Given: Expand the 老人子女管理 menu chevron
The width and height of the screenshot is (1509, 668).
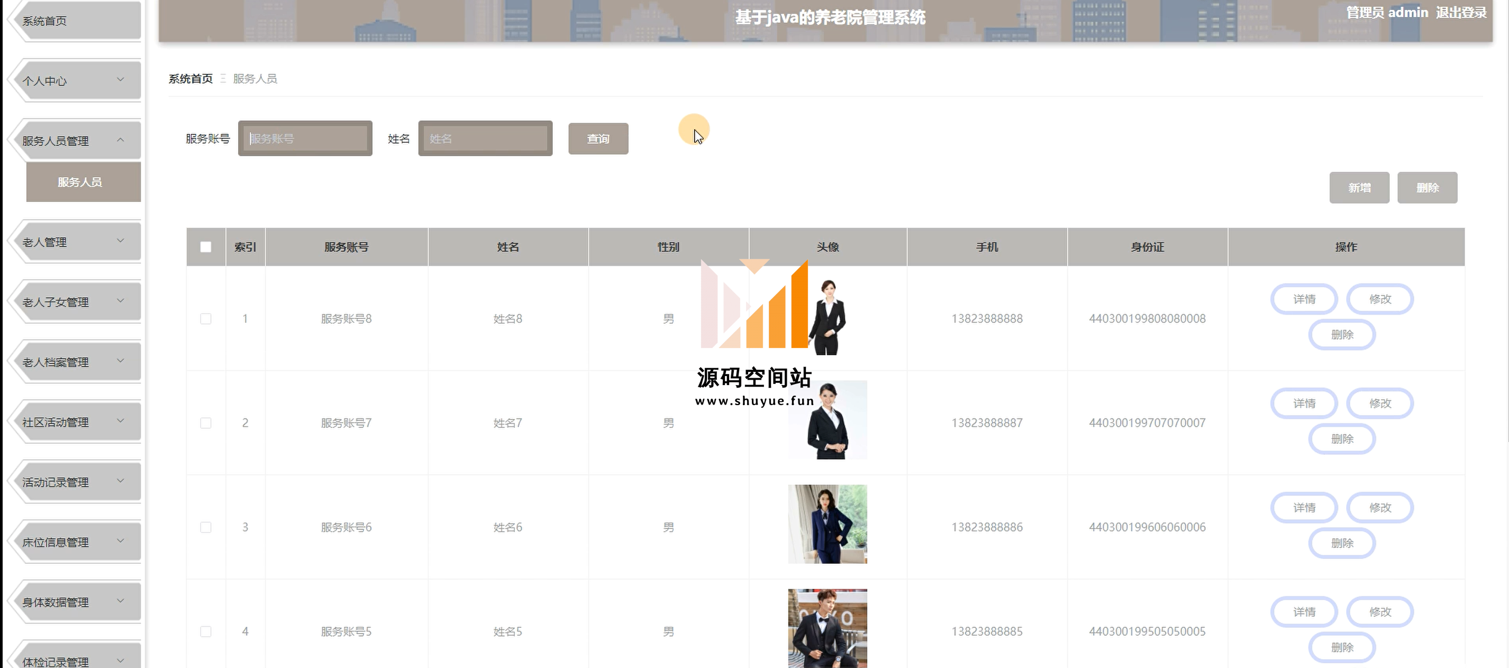Looking at the screenshot, I should tap(120, 301).
